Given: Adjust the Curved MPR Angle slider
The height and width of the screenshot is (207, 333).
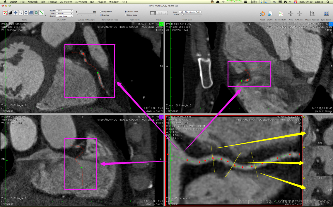Looking at the screenshot, I should tap(86, 14).
